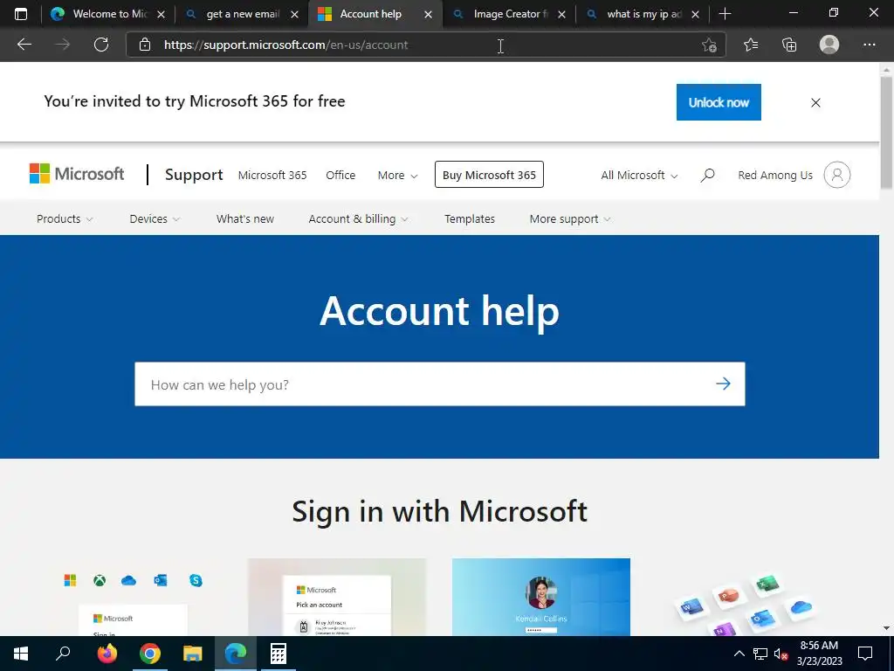
Task: Expand the Products menu
Action: (x=65, y=219)
